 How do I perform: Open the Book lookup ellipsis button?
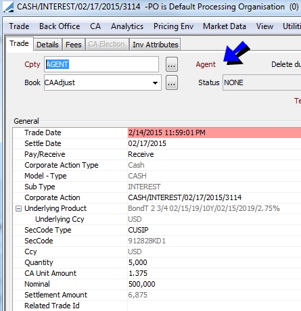pos(172,82)
